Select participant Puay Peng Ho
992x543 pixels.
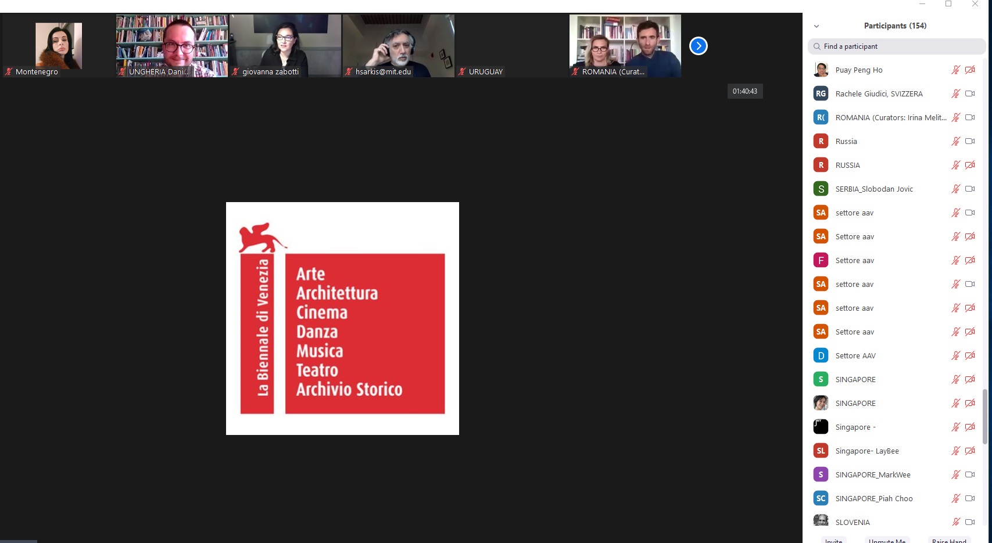point(895,70)
